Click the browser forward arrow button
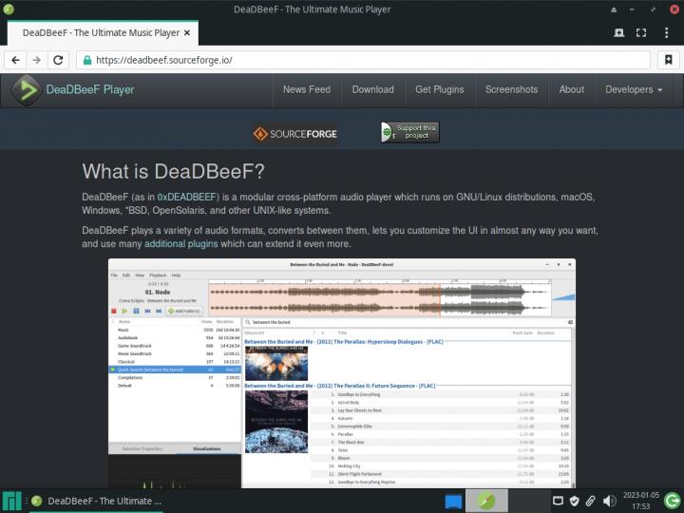 (x=36, y=59)
